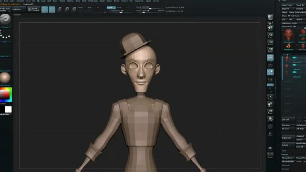Enable Zadd mode

(111, 8)
